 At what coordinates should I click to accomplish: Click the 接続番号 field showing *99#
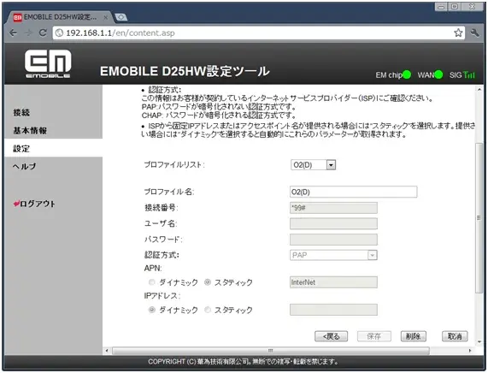[x=333, y=208]
